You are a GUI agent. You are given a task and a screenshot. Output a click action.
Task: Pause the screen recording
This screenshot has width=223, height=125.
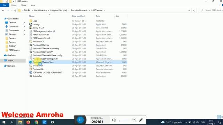(x=80, y=120)
